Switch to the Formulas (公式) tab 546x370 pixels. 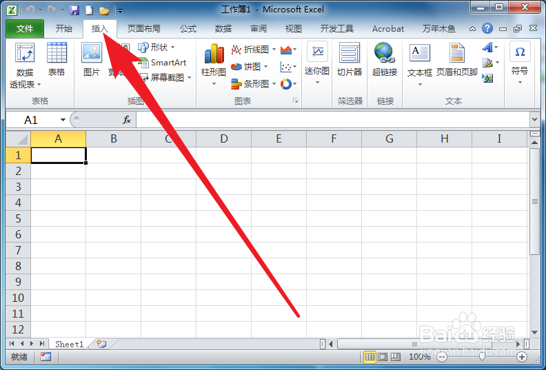click(x=188, y=28)
